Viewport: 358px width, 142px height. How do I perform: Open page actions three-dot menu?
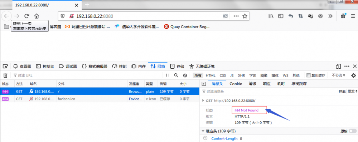point(236,16)
